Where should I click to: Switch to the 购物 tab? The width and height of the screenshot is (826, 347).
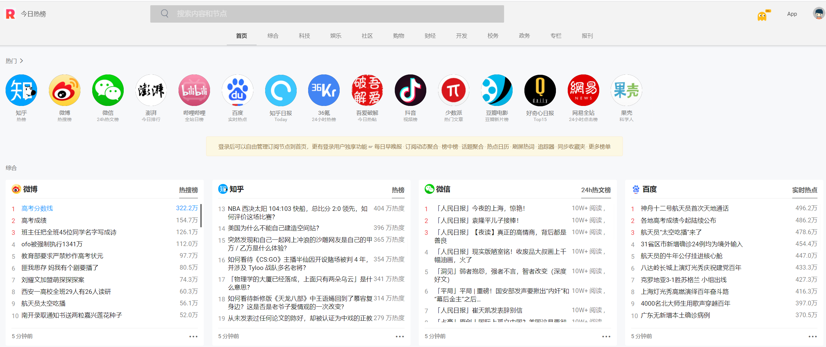tap(399, 36)
